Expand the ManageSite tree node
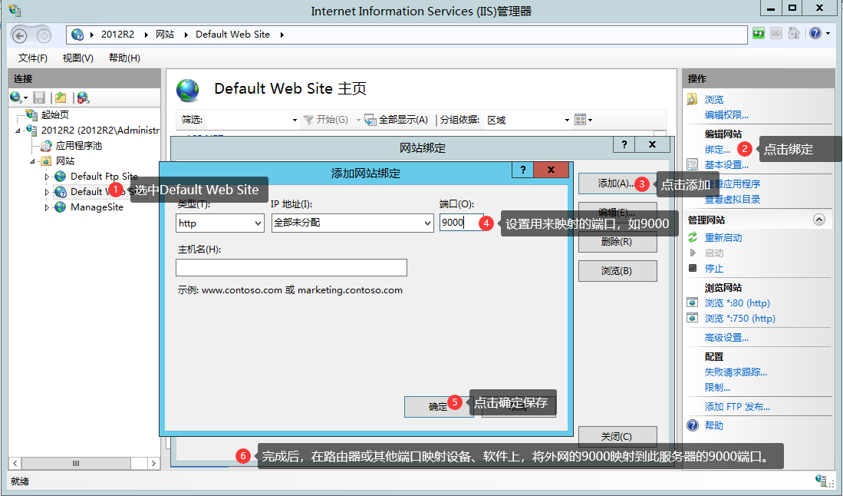Image resolution: width=843 pixels, height=496 pixels. (47, 207)
